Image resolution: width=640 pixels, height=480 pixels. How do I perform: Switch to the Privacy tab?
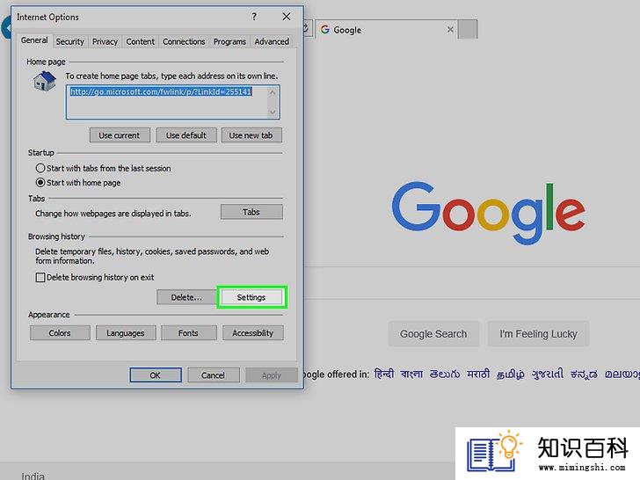pos(105,41)
